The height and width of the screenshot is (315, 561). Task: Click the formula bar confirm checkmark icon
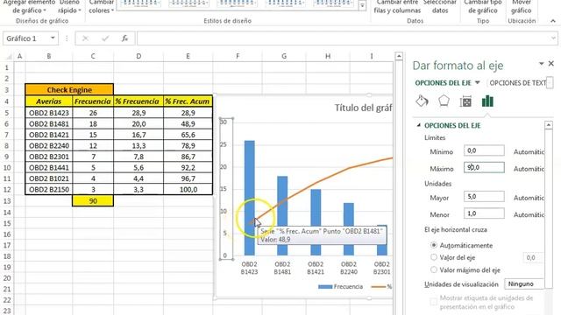[105, 38]
